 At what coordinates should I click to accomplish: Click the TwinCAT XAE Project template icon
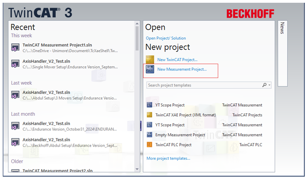[149, 115]
